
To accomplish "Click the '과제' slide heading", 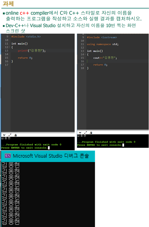I will pyautogui.click(x=8, y=3).
